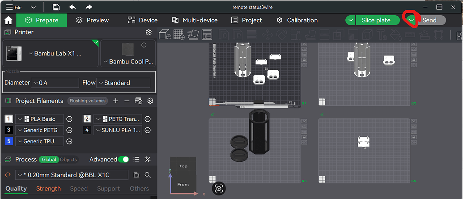Click the Slice plate button
Image resolution: width=463 pixels, height=199 pixels.
[378, 20]
